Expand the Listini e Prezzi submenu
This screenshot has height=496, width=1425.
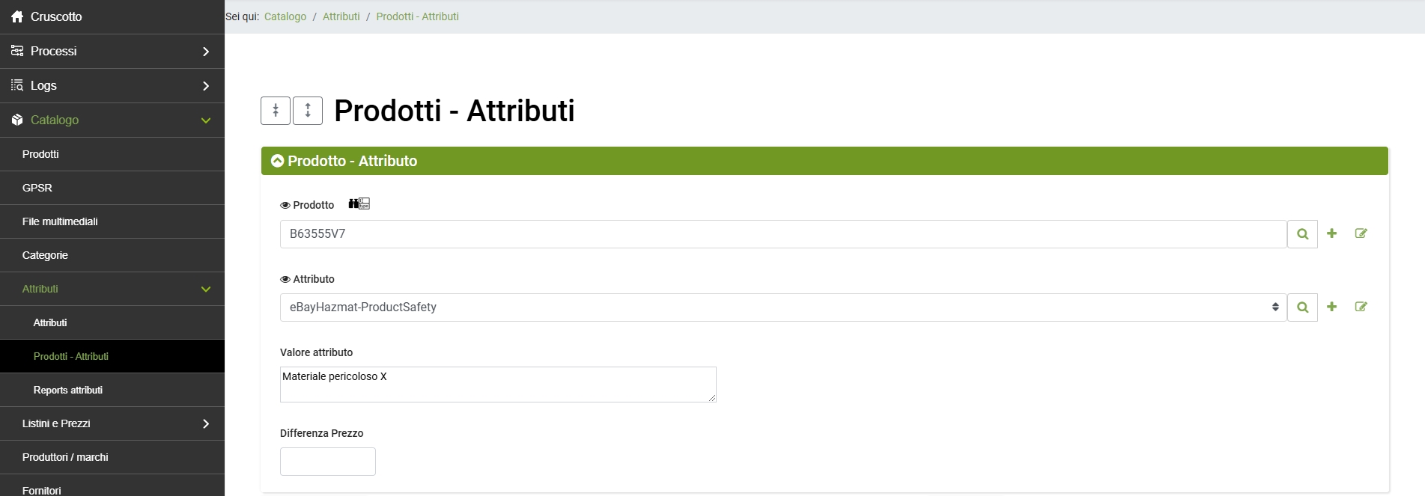[x=112, y=423]
